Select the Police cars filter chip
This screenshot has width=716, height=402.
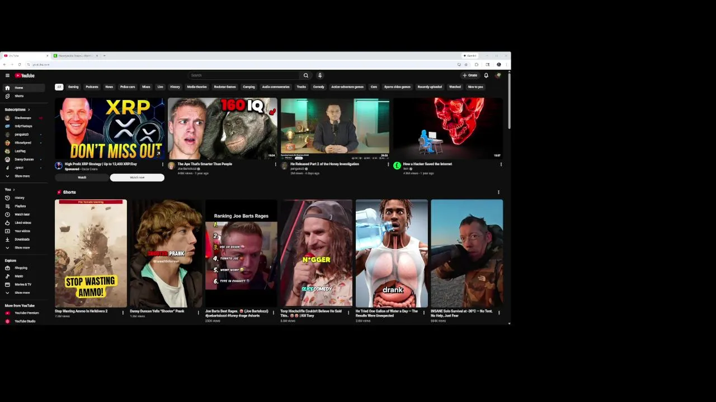pyautogui.click(x=128, y=87)
